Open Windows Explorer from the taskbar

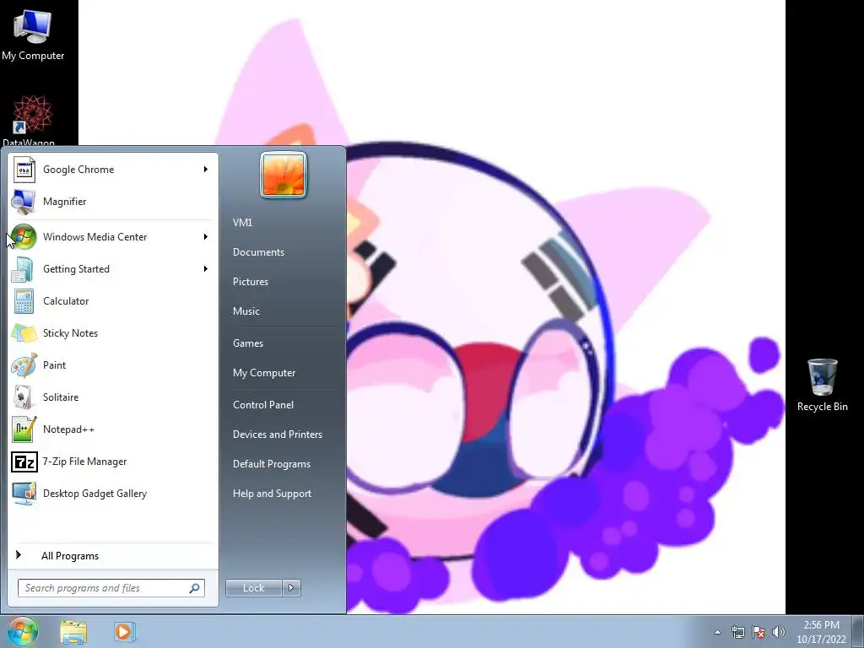(73, 632)
